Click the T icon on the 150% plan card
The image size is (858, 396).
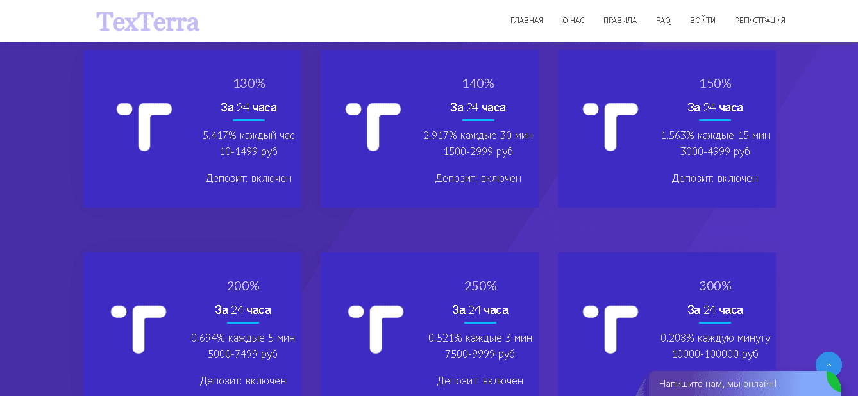pos(612,126)
